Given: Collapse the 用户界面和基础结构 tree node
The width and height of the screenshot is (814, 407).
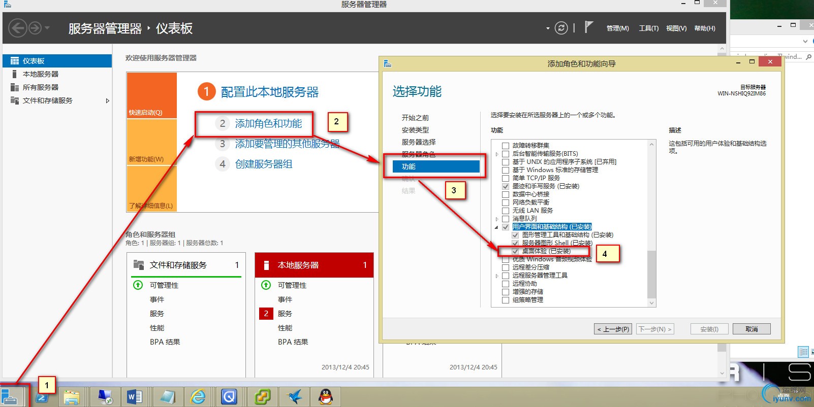Looking at the screenshot, I should click(x=497, y=227).
